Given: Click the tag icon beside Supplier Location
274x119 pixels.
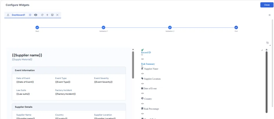Looking at the screenshot, I should [x=142, y=79].
